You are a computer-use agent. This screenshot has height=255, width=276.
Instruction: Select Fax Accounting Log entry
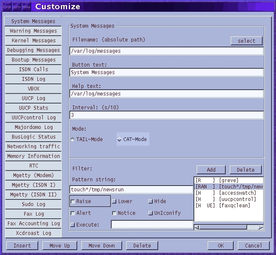click(33, 224)
